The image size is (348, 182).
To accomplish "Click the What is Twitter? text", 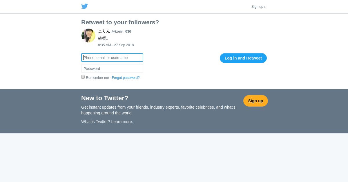I will pos(95,122).
